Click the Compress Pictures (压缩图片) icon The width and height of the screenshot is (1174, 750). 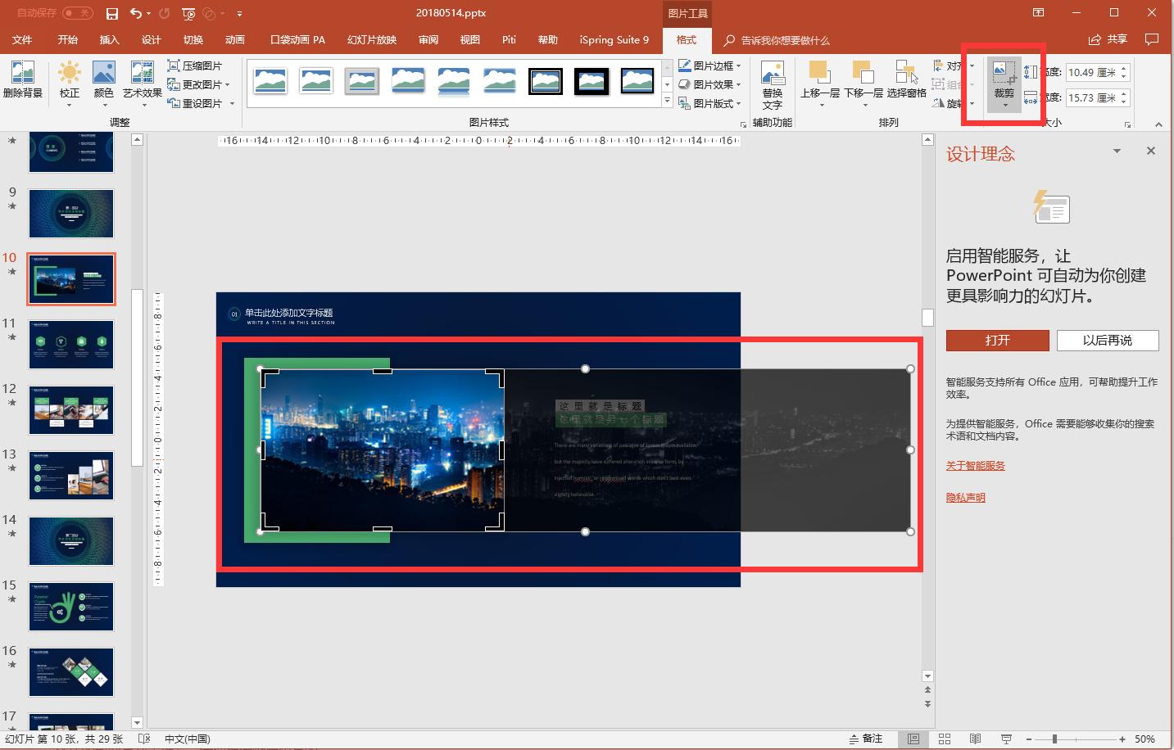(x=194, y=66)
